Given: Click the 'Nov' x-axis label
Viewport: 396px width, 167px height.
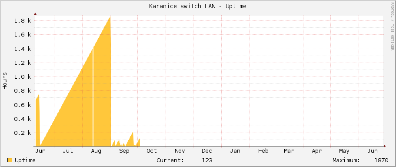Looking at the screenshot, I should (180, 151).
